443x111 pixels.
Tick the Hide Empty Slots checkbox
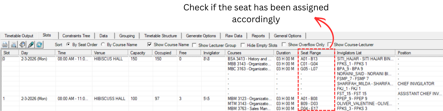click(243, 45)
